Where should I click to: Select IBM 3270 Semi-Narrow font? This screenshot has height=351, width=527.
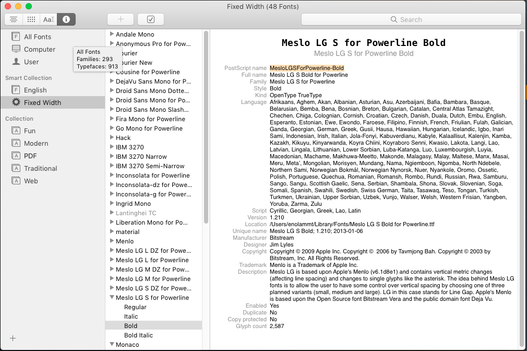[150, 166]
